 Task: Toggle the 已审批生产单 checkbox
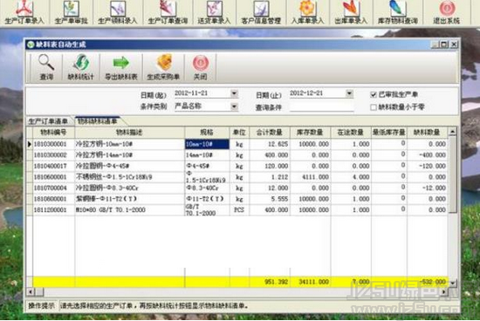tap(374, 94)
